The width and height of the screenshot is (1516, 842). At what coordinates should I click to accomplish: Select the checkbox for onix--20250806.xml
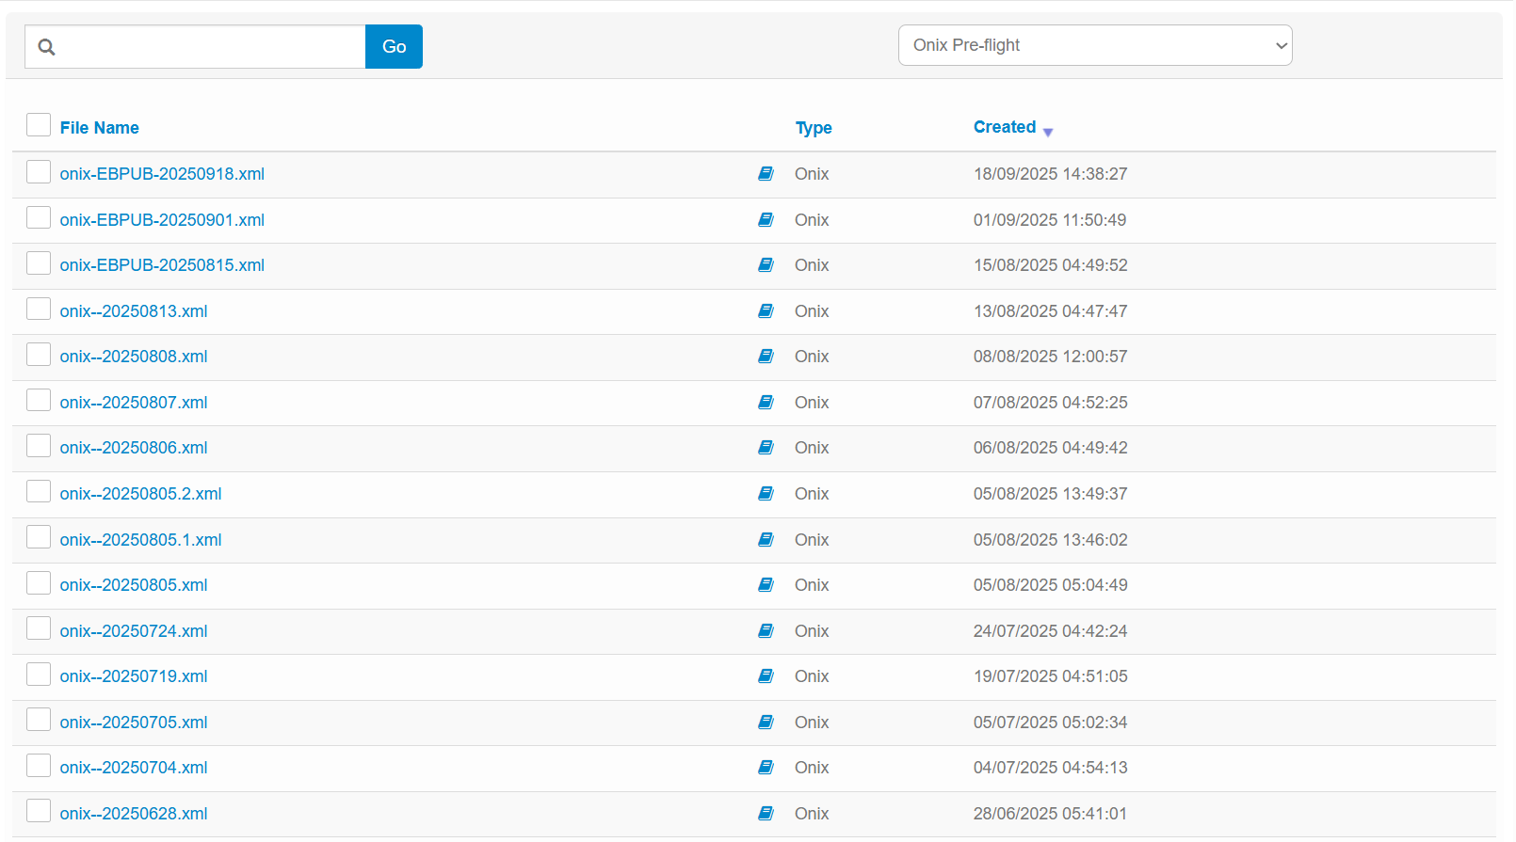tap(39, 446)
